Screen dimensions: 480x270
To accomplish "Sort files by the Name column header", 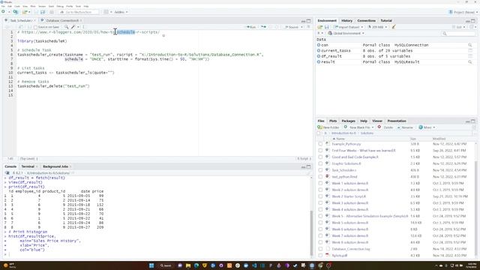I will (340, 139).
